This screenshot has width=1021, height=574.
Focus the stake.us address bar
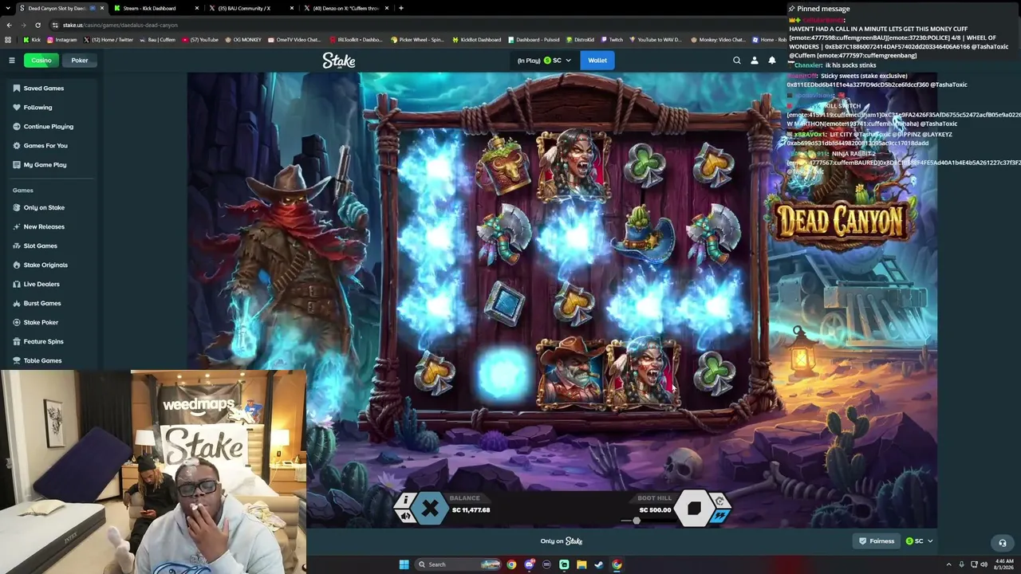pyautogui.click(x=415, y=25)
